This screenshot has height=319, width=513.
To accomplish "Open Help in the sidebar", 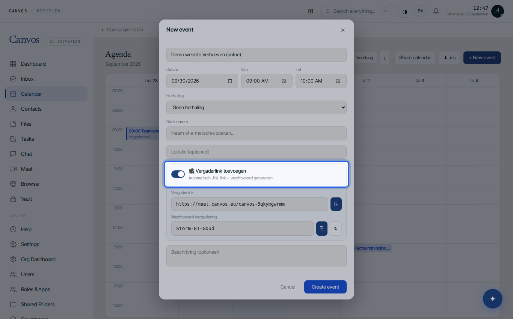I will pos(46,229).
